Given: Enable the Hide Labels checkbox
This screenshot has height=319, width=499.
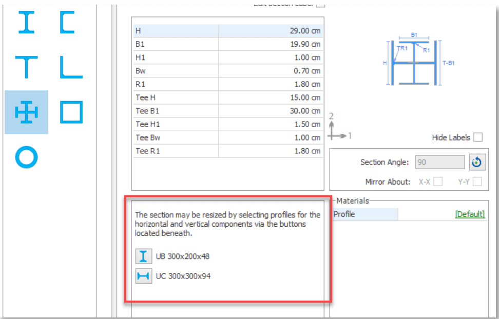Looking at the screenshot, I should pos(478,137).
